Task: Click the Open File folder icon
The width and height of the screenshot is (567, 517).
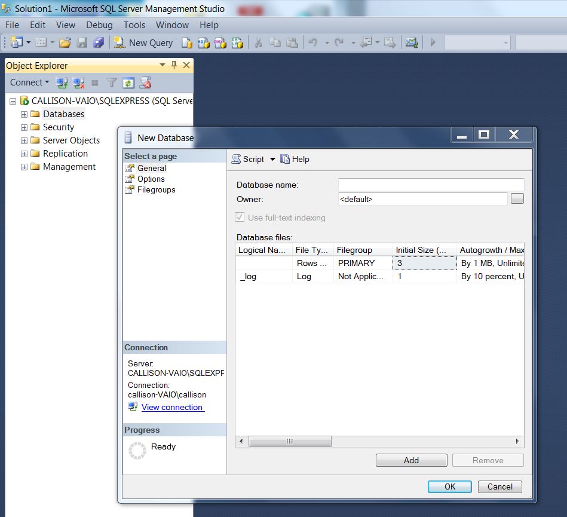Action: pos(65,42)
